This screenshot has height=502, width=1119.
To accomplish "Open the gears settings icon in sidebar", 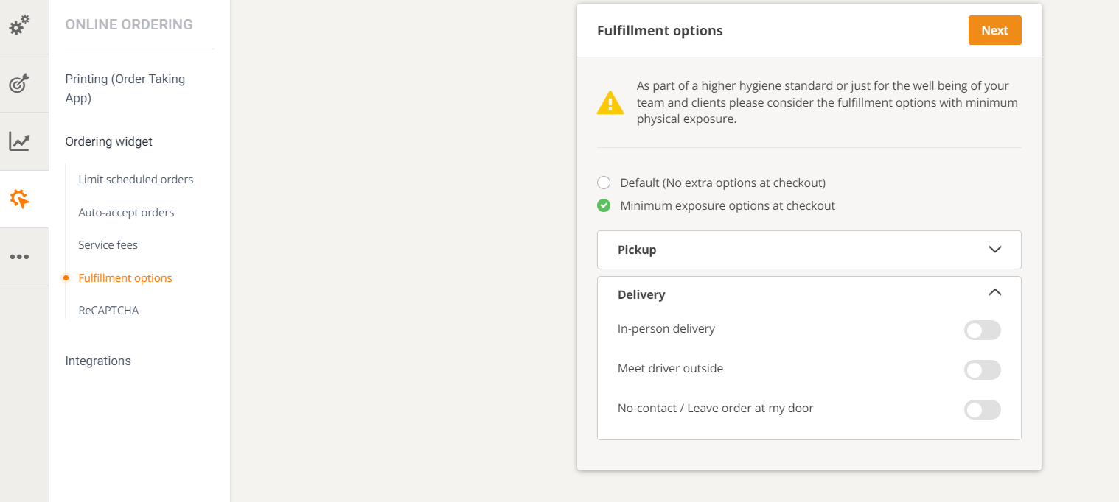I will tap(19, 26).
